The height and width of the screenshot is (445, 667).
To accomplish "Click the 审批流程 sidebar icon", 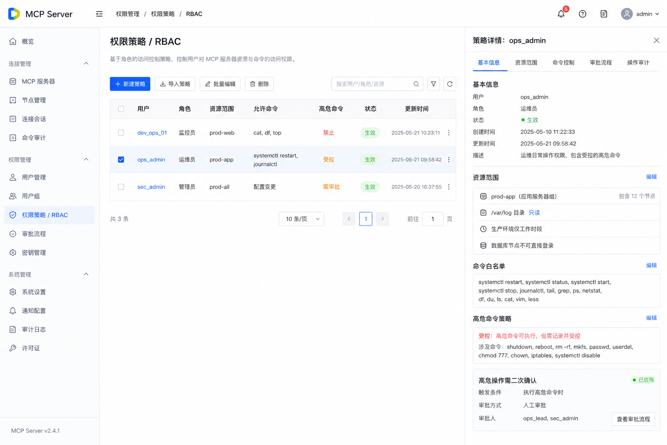I will pyautogui.click(x=13, y=234).
